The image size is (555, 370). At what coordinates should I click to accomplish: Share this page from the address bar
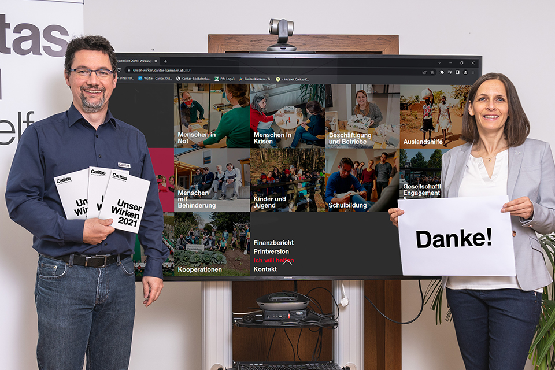(x=424, y=72)
